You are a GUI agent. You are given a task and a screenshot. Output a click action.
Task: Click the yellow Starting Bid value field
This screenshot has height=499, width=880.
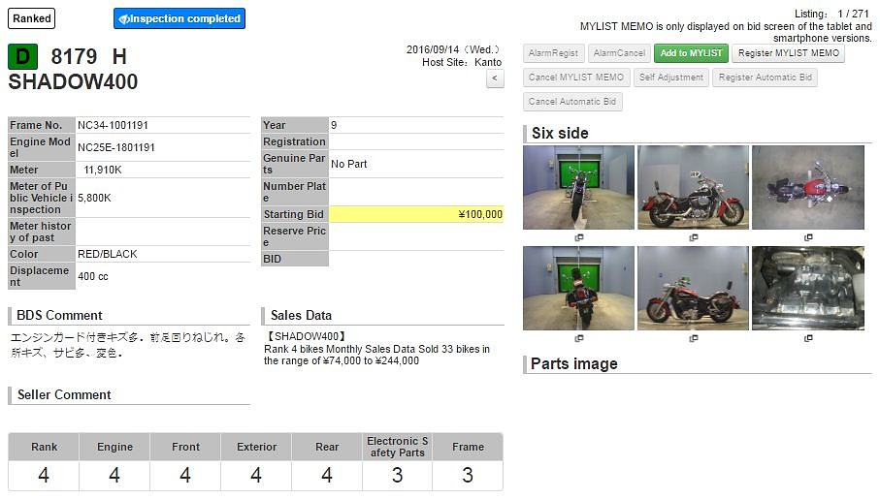(x=417, y=214)
